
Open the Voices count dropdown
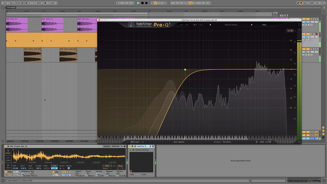click(62, 168)
